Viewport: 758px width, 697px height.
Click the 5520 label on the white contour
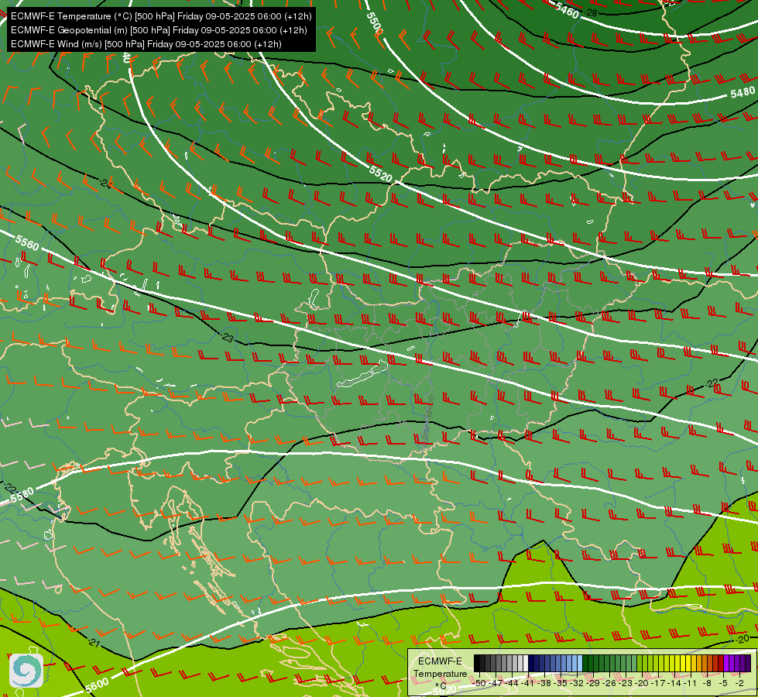[x=380, y=173]
